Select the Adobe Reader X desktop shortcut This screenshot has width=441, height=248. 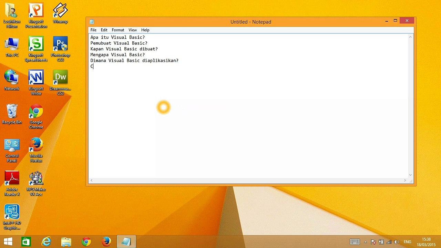click(12, 184)
